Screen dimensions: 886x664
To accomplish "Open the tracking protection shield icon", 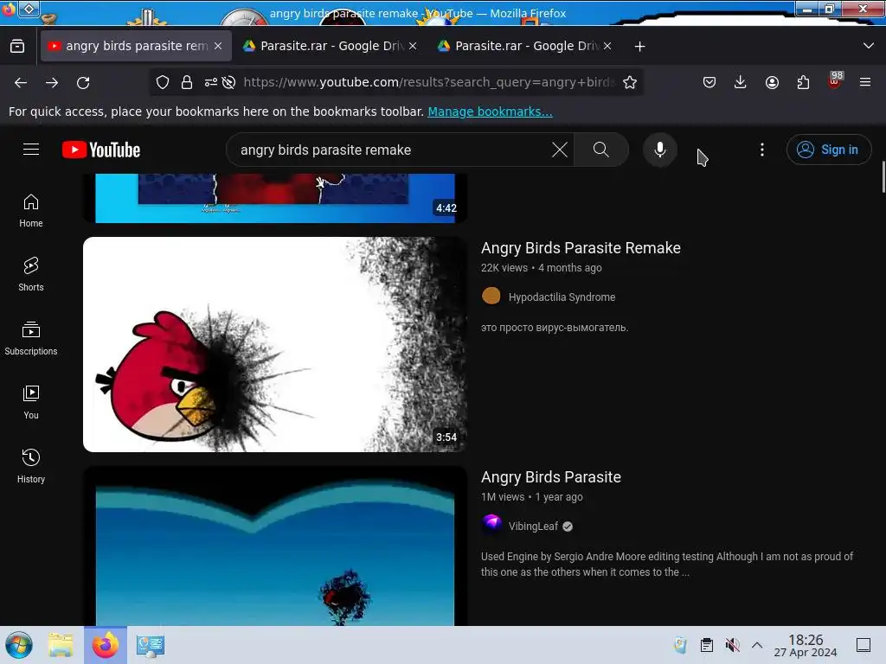I will tap(163, 82).
